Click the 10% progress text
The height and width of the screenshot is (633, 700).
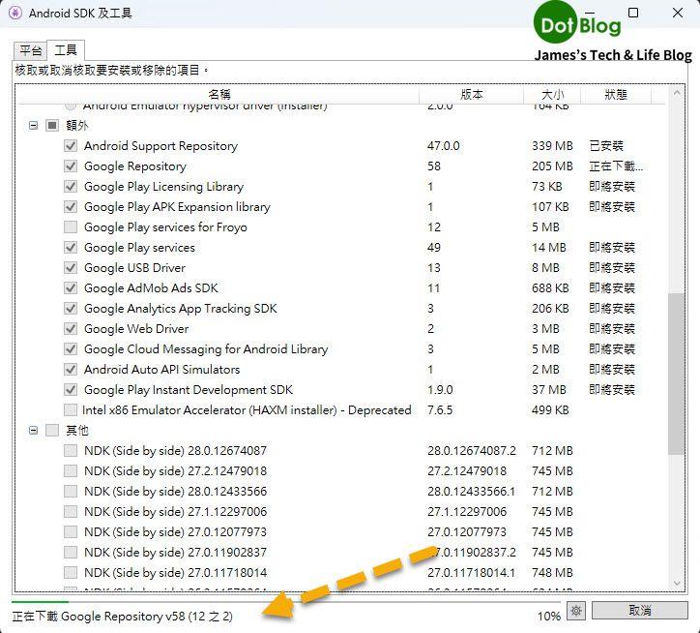(x=548, y=617)
